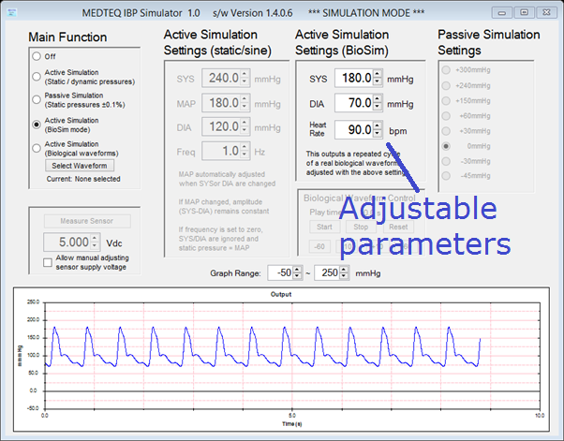Increase MAP value with up arrow

point(245,98)
